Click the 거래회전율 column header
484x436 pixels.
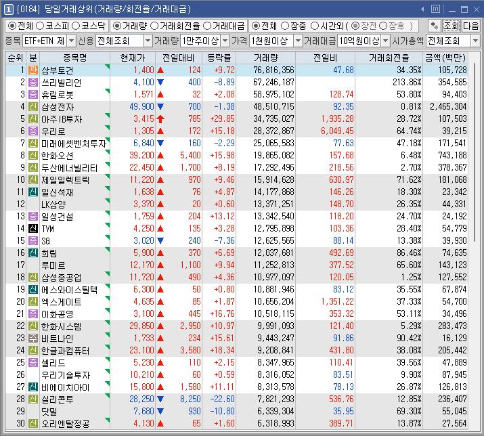tap(389, 58)
